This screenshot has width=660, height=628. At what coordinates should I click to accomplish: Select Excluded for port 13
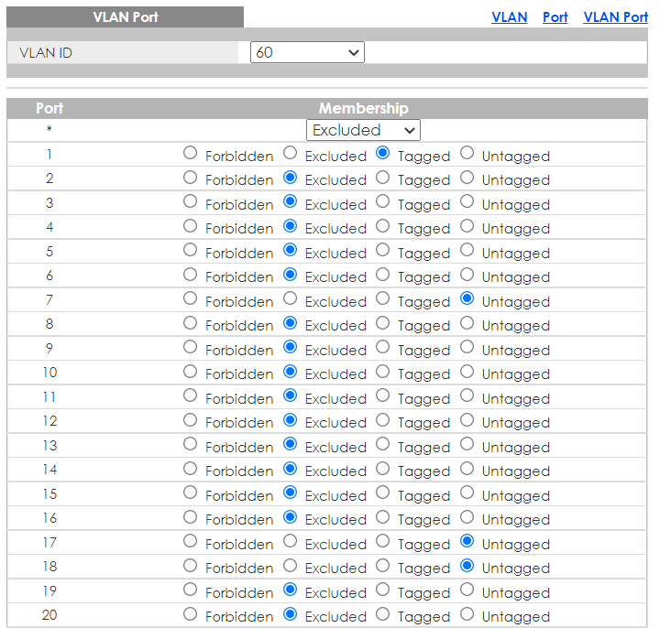click(x=290, y=444)
